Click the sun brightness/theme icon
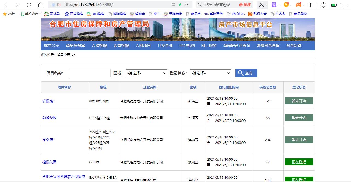This screenshot has height=182, width=351. tap(323, 5)
